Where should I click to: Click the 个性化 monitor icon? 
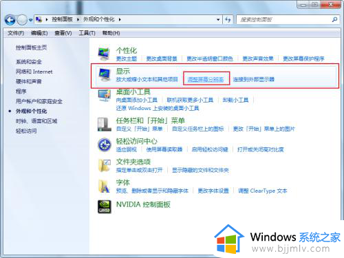[104, 54]
